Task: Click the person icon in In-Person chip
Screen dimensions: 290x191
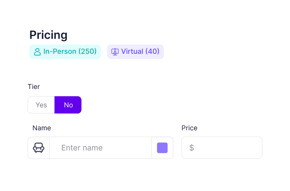Action: pos(37,52)
